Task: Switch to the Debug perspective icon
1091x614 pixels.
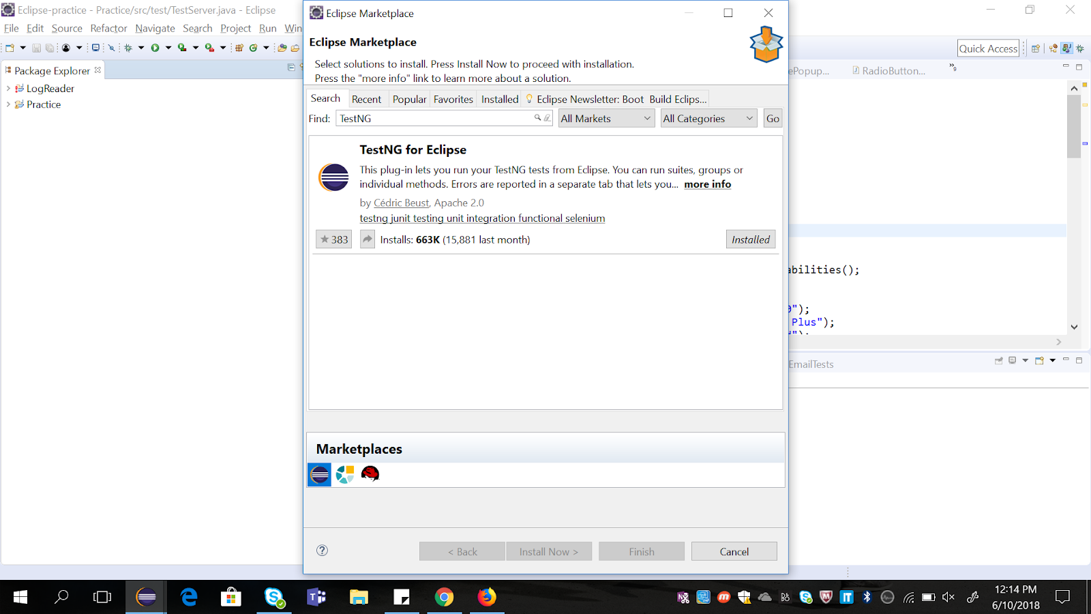Action: click(x=1080, y=48)
